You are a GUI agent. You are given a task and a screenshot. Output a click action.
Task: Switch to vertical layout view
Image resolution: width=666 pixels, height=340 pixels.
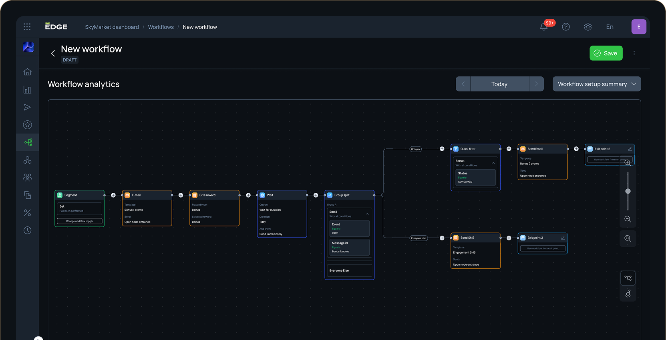pos(628,294)
